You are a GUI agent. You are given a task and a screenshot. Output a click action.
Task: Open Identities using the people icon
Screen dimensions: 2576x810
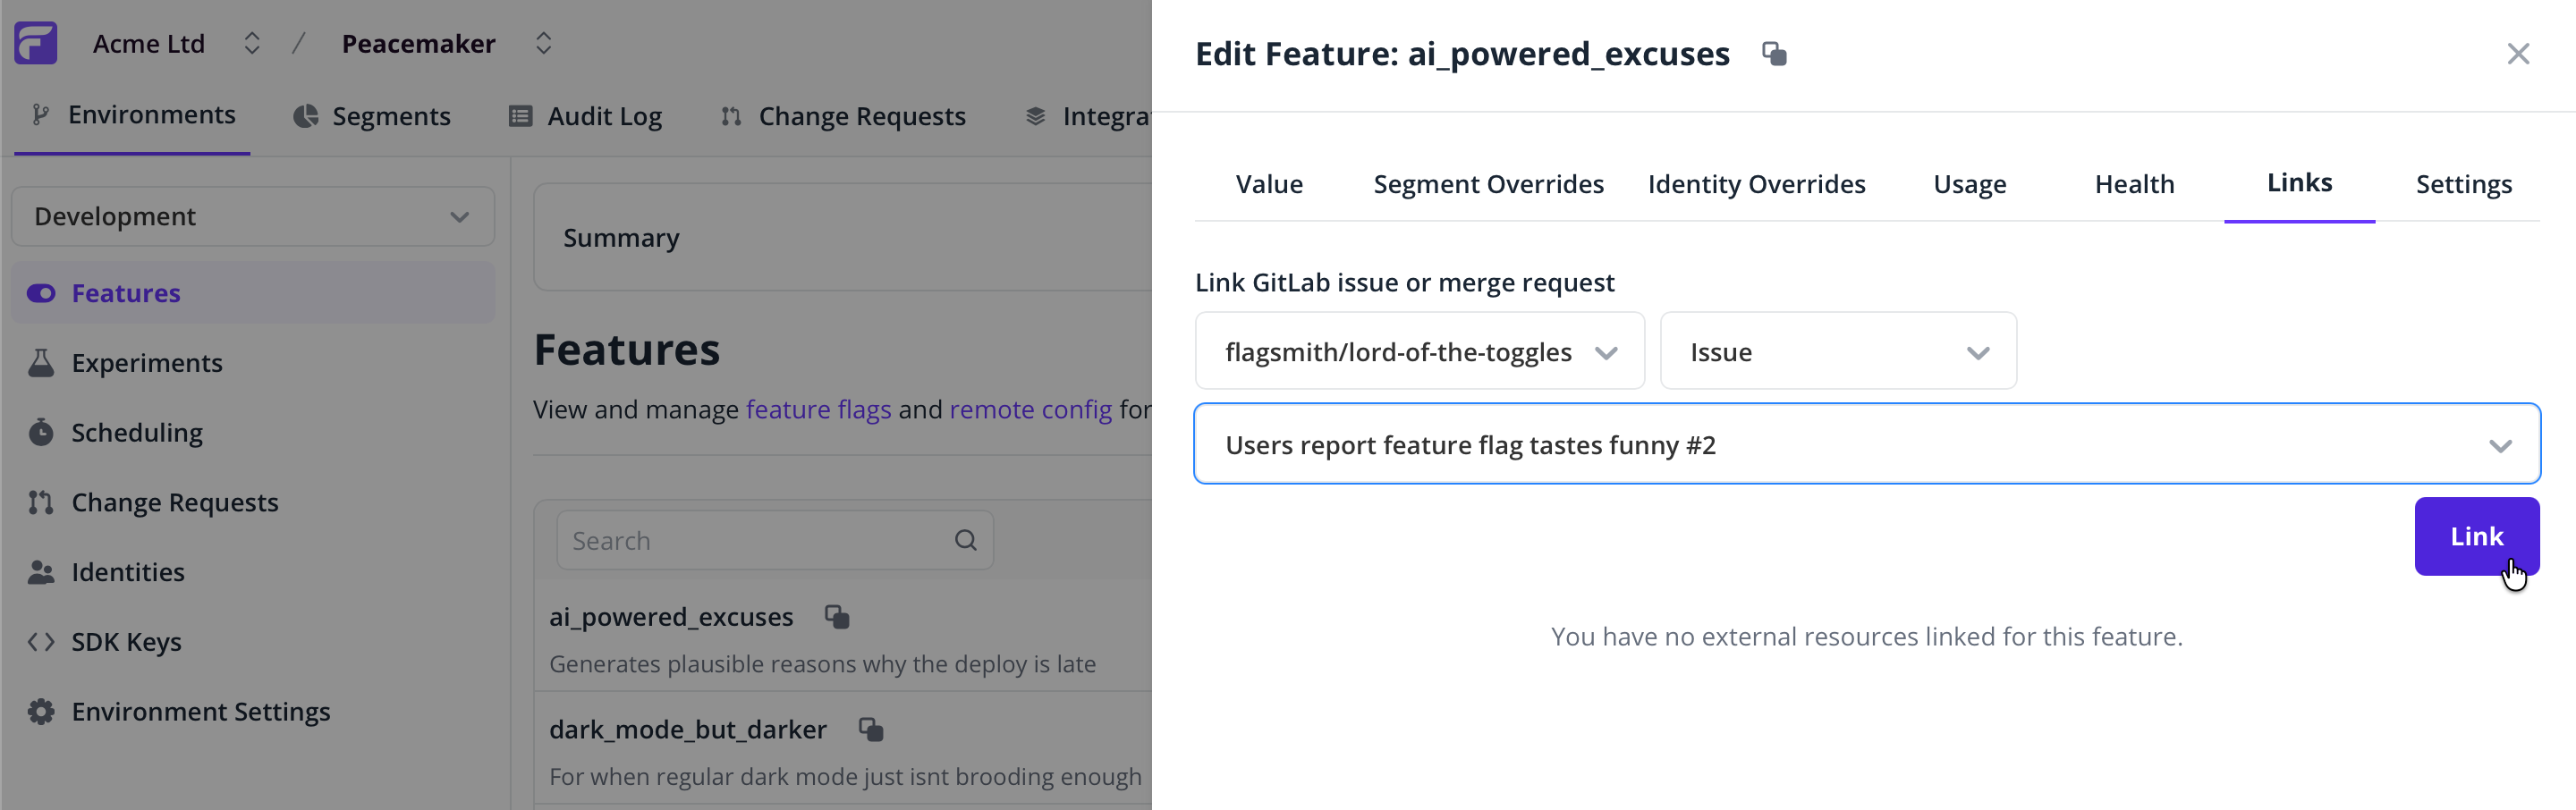[41, 571]
